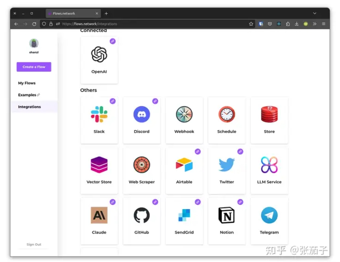
Task: Select the Twitter bird logo
Action: tap(226, 165)
